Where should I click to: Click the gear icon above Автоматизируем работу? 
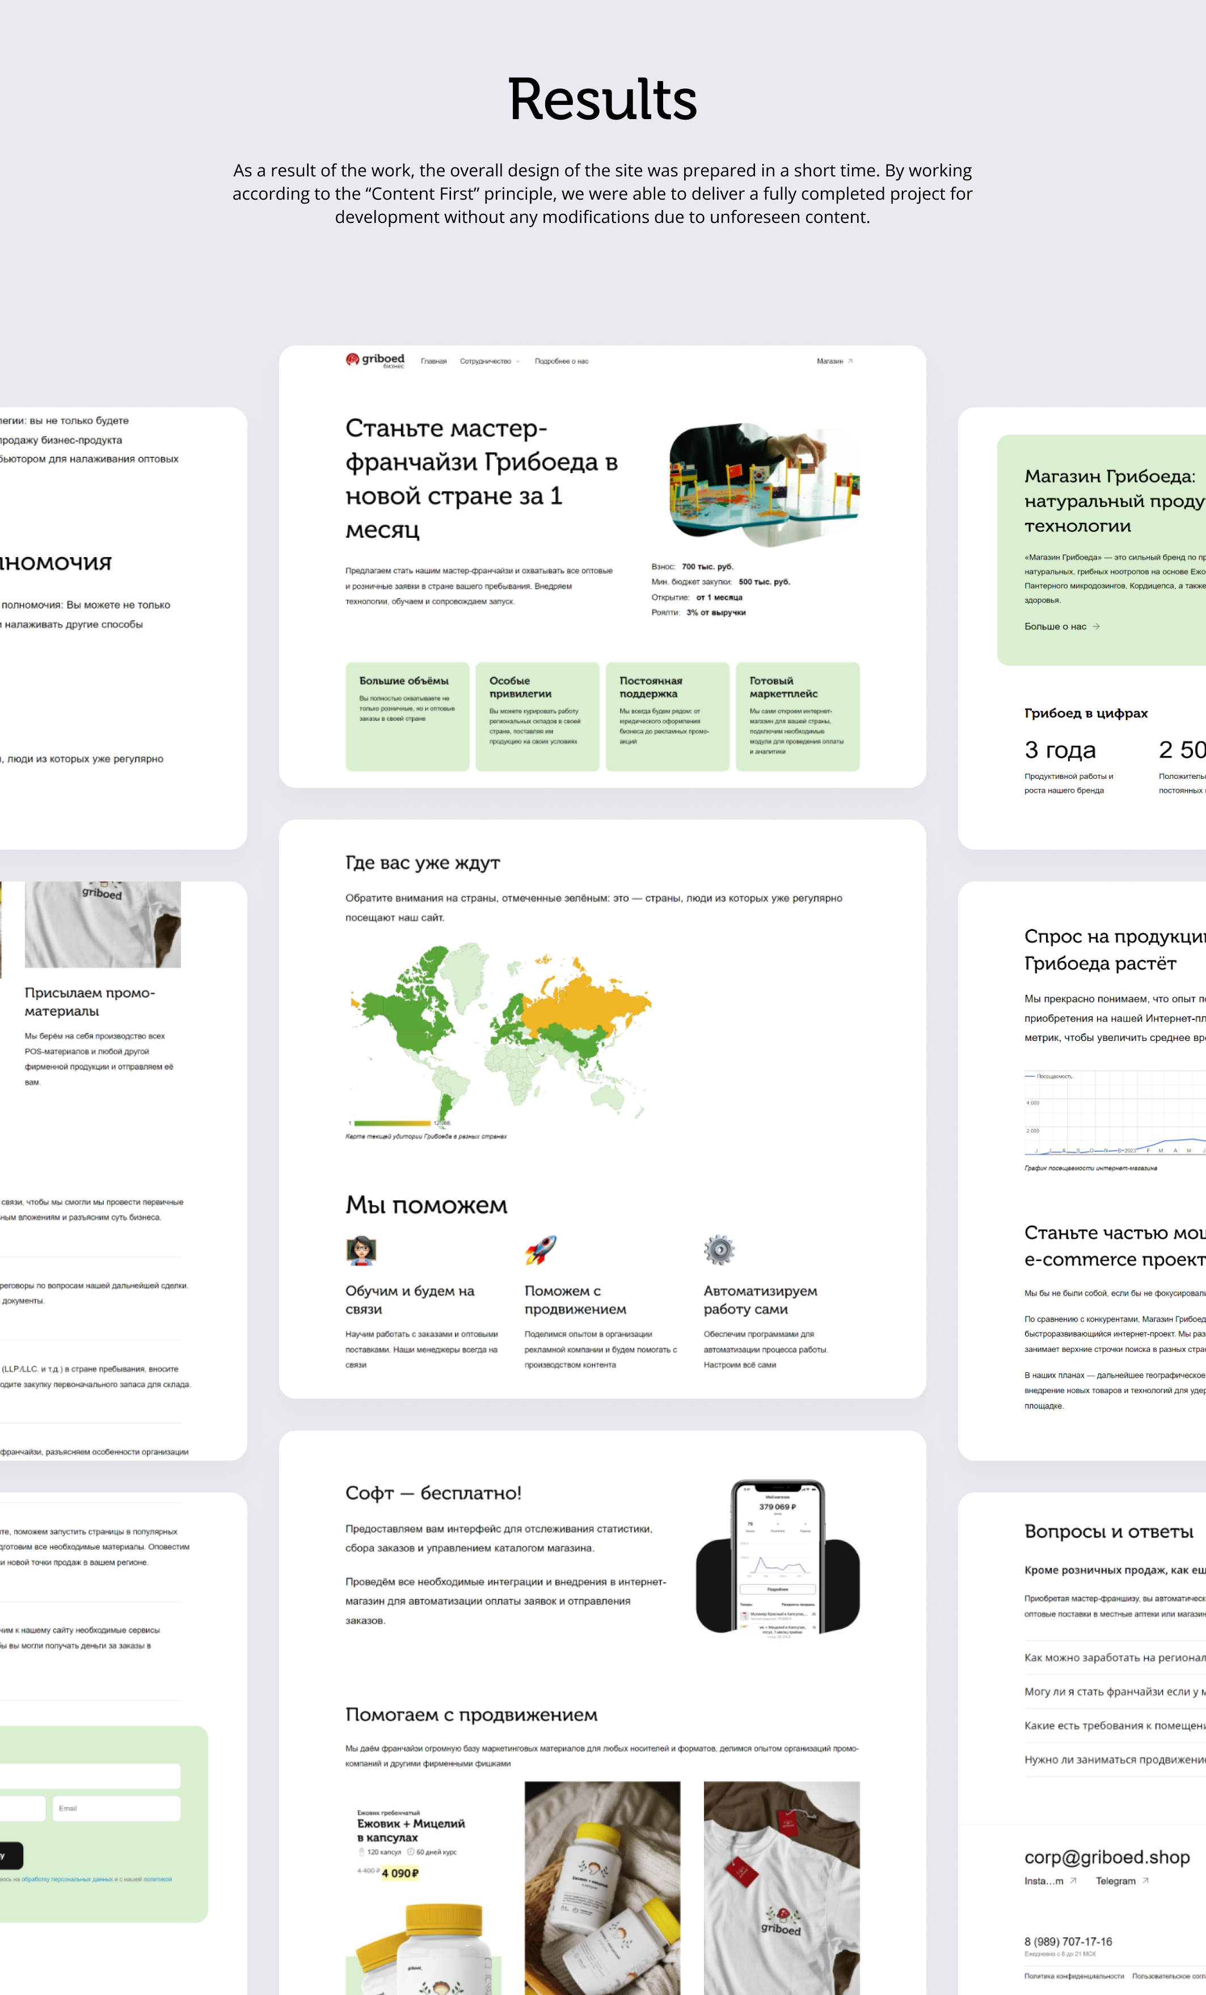pyautogui.click(x=718, y=1250)
